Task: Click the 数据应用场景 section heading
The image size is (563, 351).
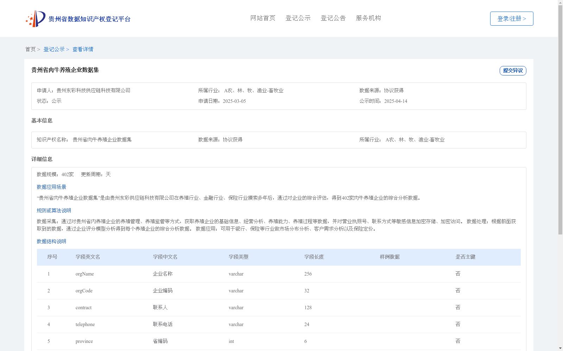Action: pos(51,187)
